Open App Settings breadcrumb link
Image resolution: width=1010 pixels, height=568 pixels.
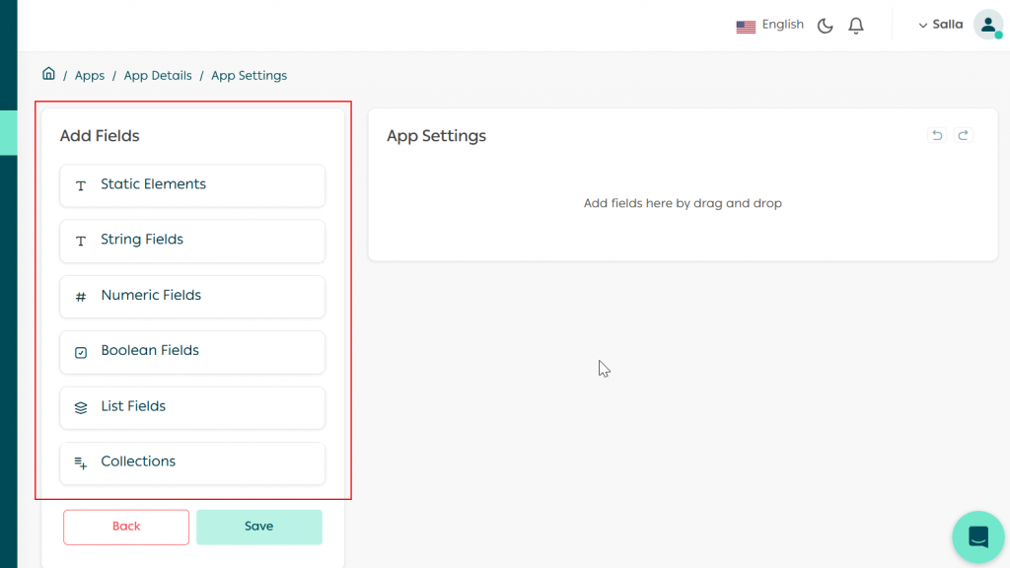coord(249,75)
